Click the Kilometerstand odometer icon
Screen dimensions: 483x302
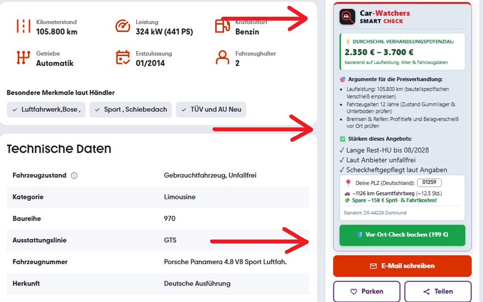[23, 26]
